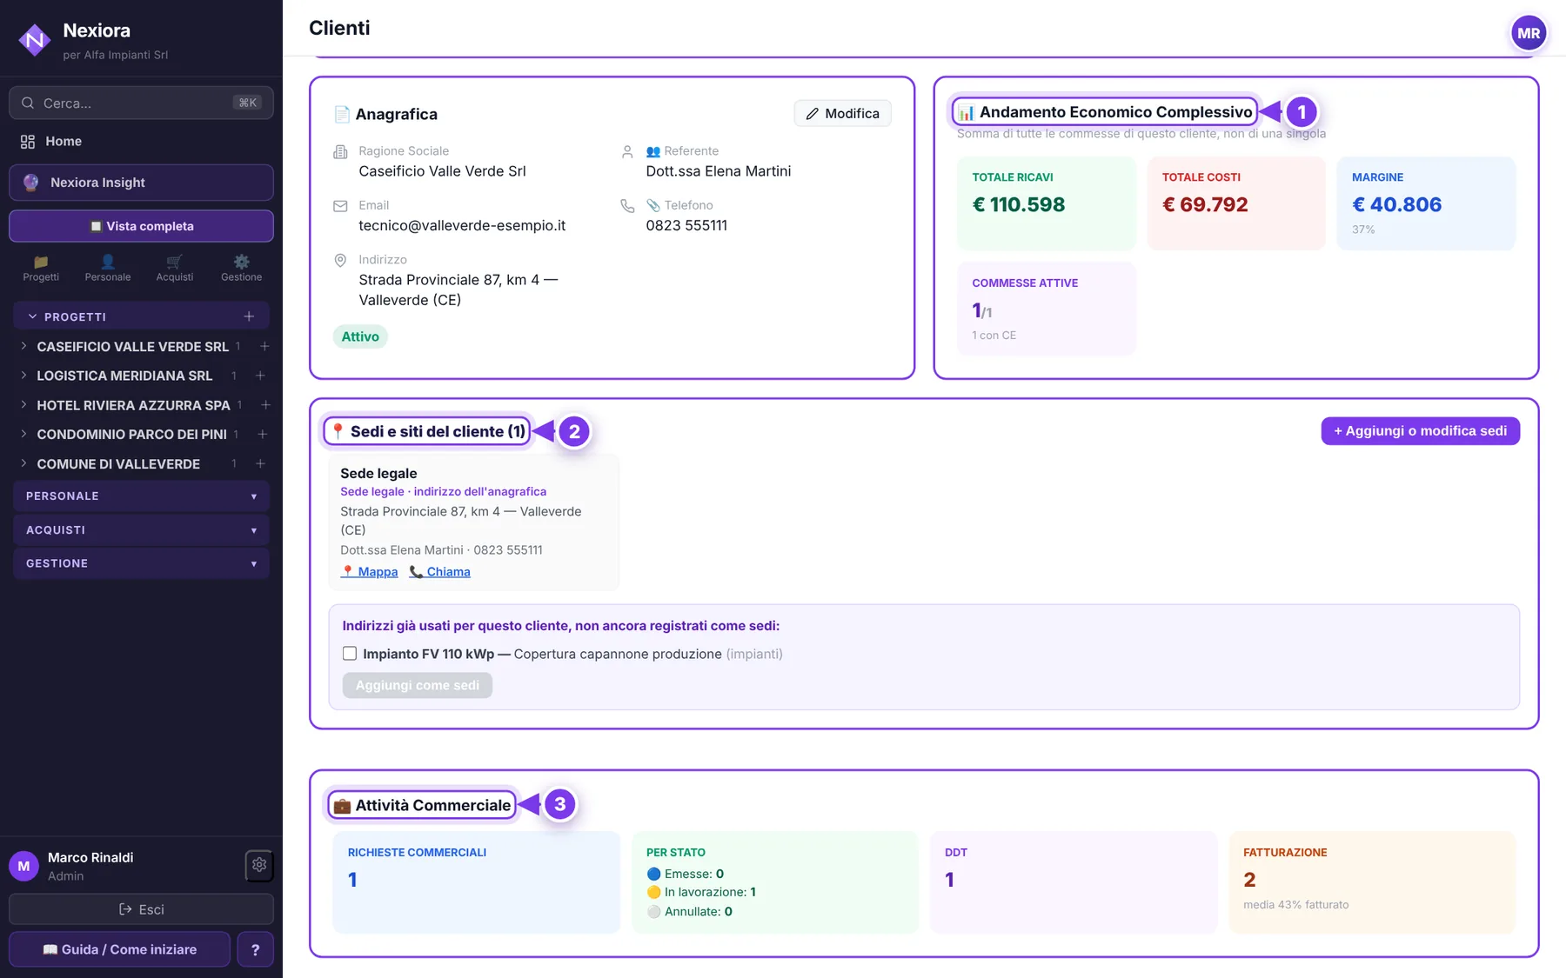Image resolution: width=1566 pixels, height=978 pixels.
Task: Add item to Caseificio Valle Verde Srl
Action: pos(264,346)
